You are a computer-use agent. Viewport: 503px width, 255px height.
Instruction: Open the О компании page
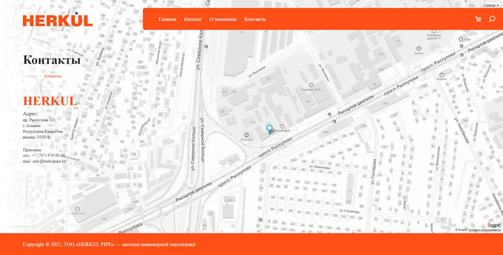[223, 19]
